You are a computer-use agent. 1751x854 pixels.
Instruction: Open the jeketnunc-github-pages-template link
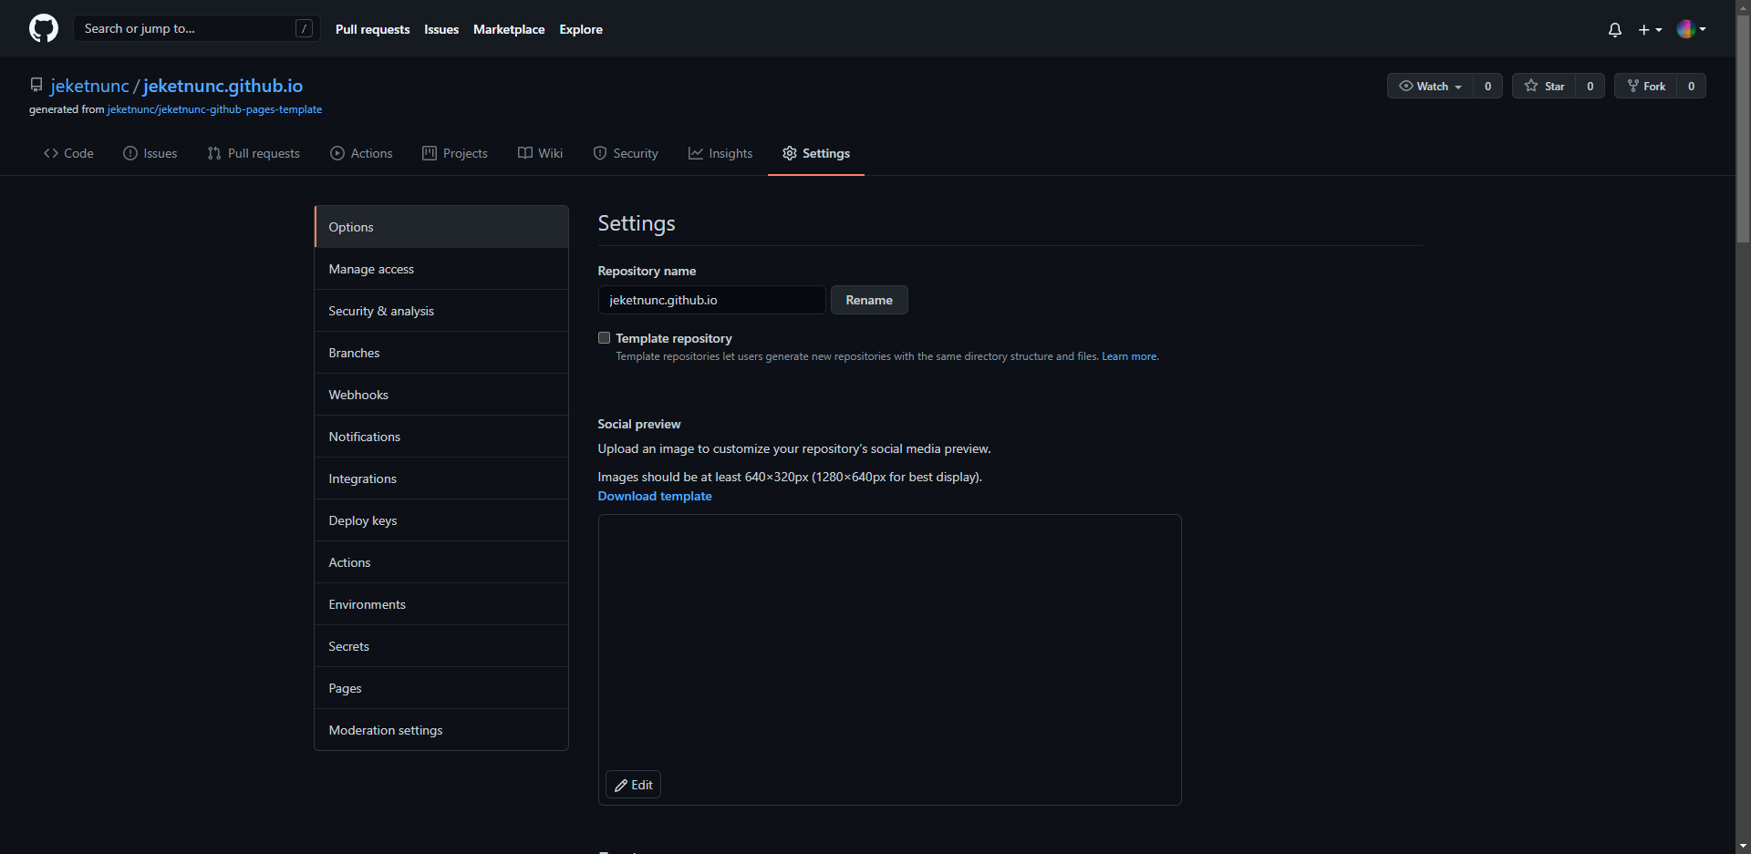[214, 109]
